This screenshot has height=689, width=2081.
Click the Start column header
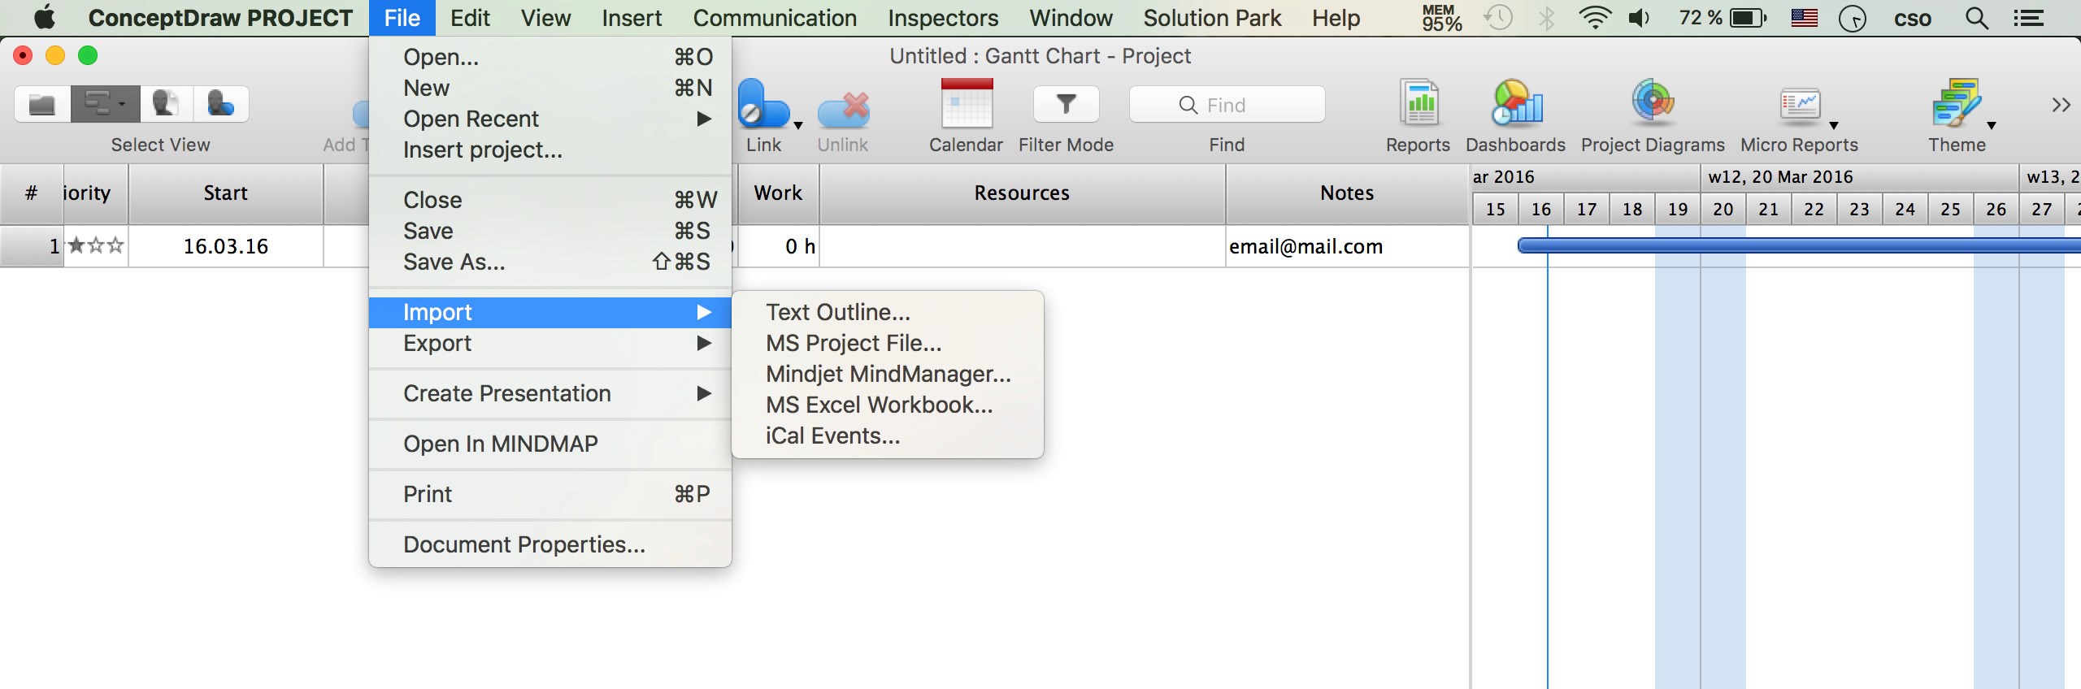pos(225,193)
